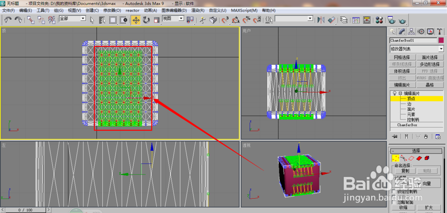
Task: Expand the selection filter 全部 dropdown
Action: [x=72, y=18]
